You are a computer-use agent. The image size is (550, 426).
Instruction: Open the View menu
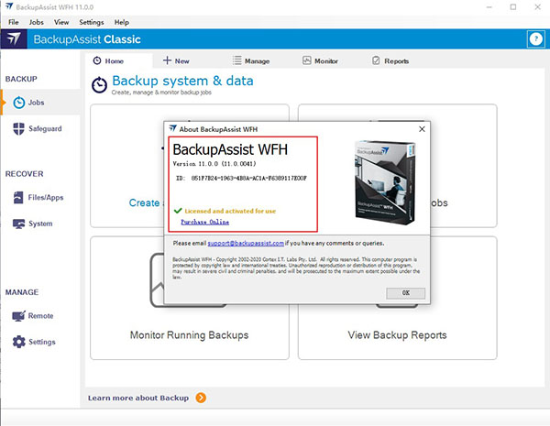coord(61,21)
